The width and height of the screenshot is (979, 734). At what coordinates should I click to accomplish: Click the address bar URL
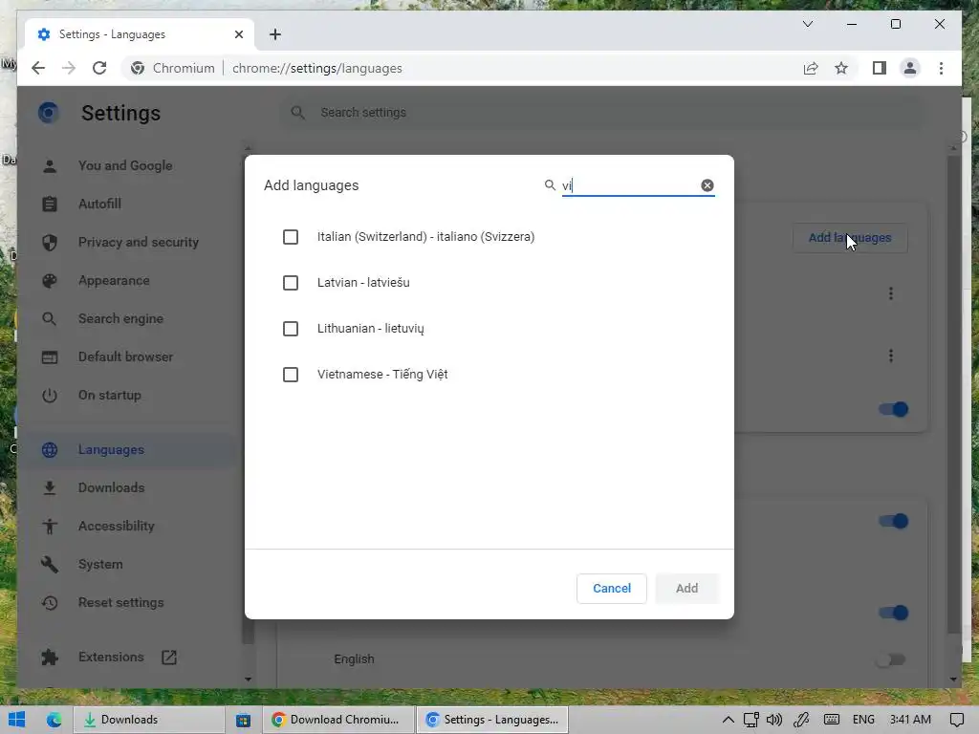point(317,68)
